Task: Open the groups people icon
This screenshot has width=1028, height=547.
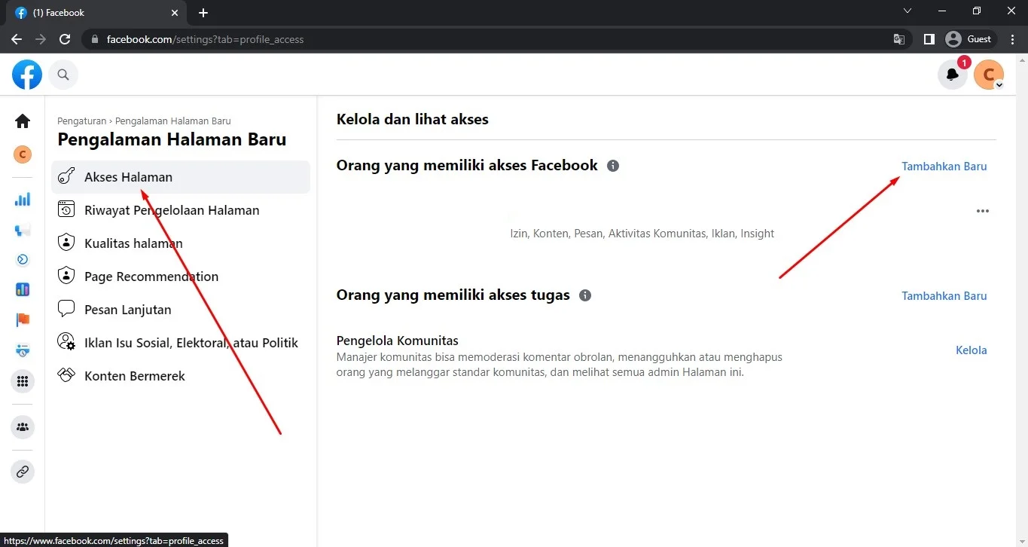Action: click(23, 427)
